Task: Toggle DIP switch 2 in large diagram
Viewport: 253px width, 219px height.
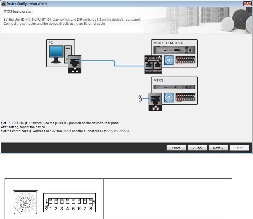Action: (x=56, y=201)
